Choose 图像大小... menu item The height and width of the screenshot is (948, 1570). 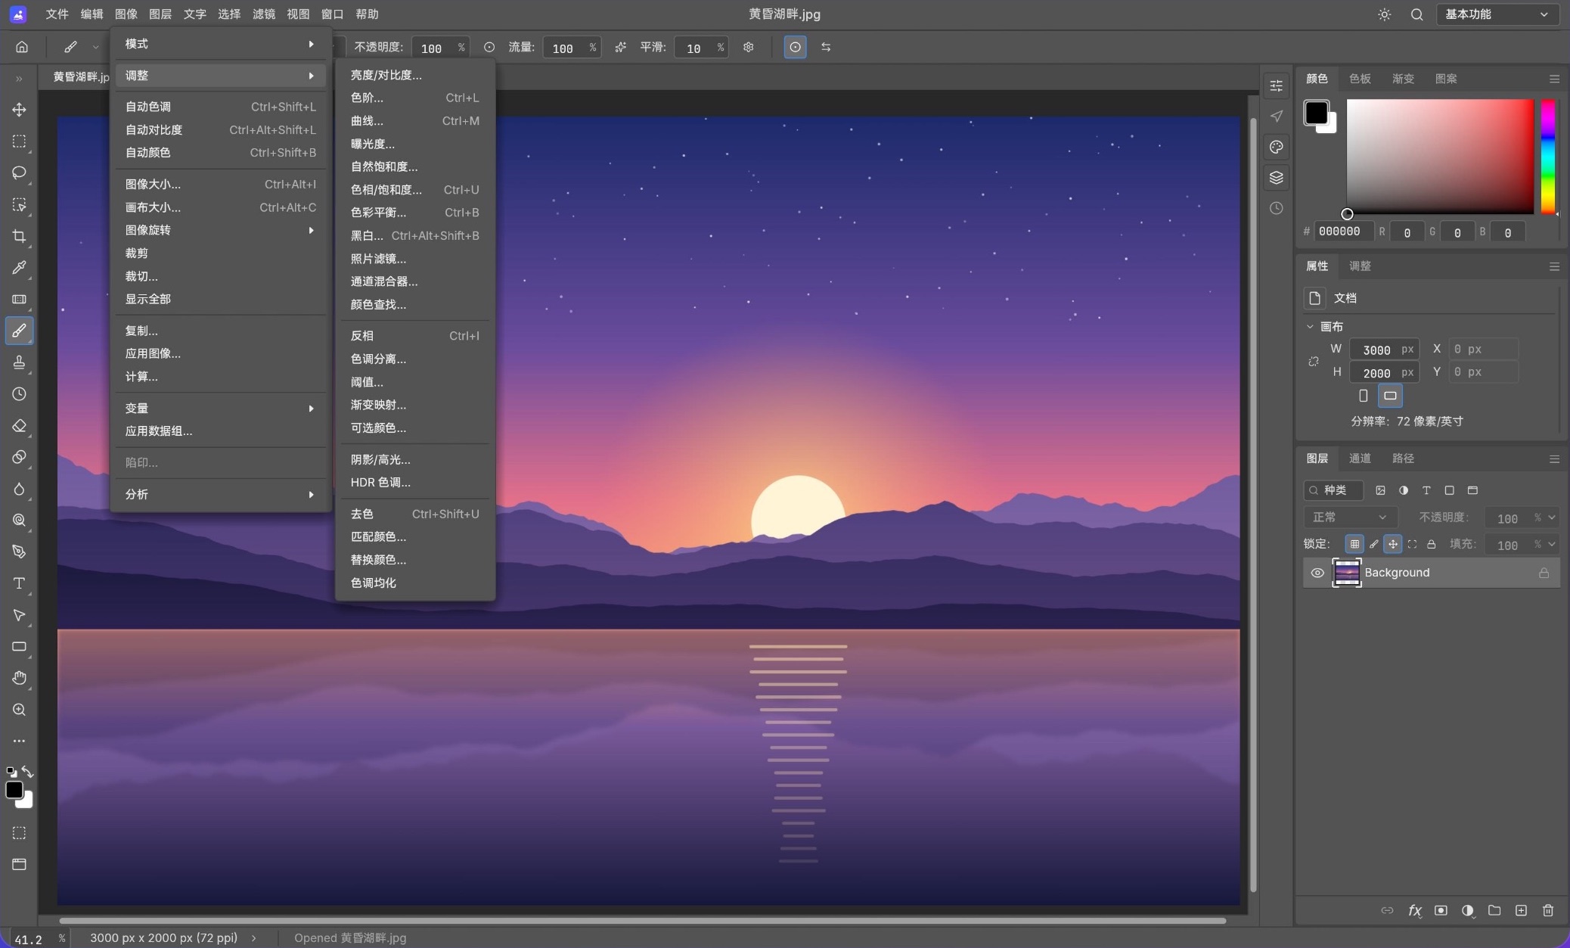(x=220, y=184)
